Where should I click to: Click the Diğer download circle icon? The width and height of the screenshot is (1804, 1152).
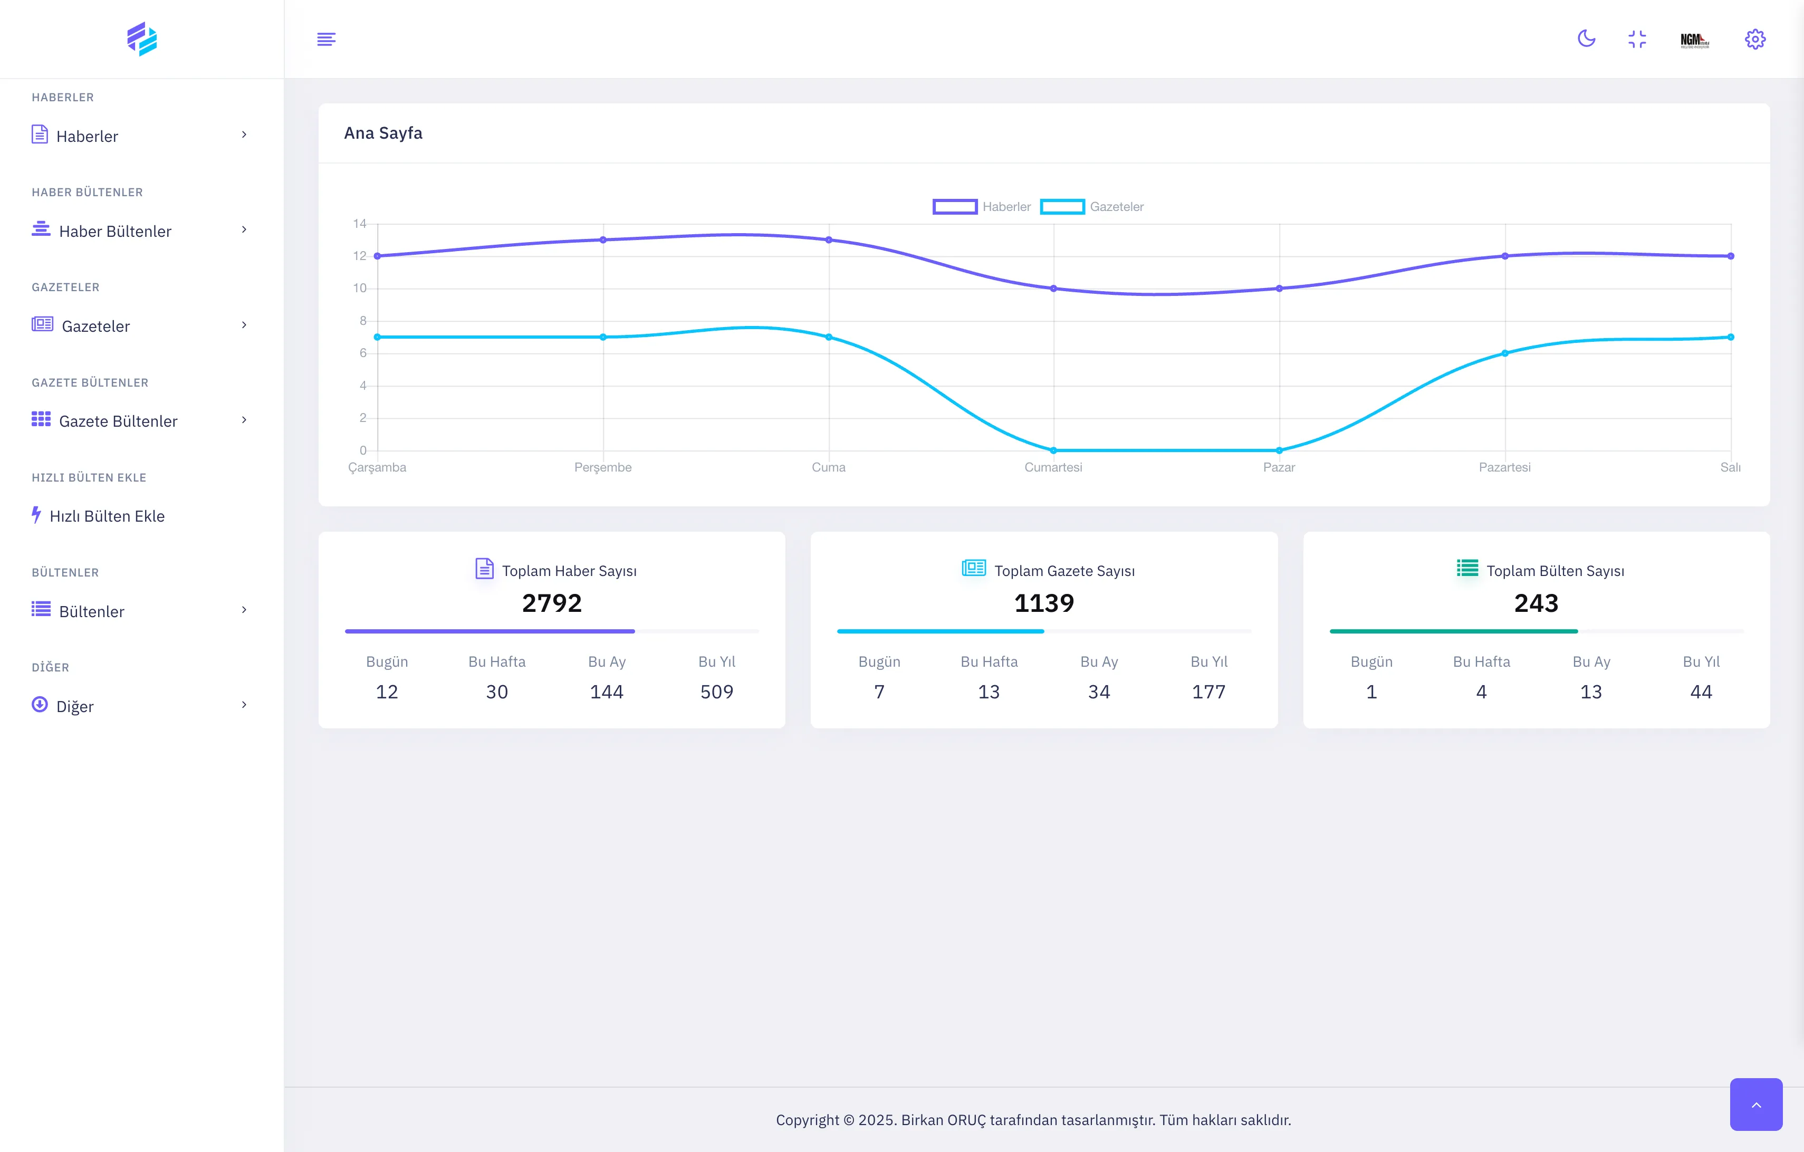[x=40, y=705]
